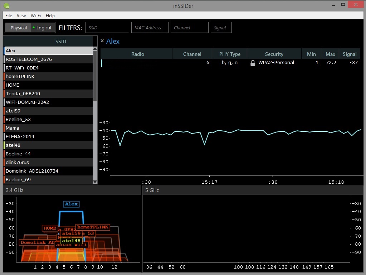Open the Wi-Fi menu
Screen dimensions: 366x275
click(x=35, y=15)
